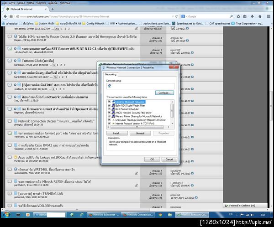Open Google Chrome from the taskbar
The width and height of the screenshot is (274, 227).
click(160, 215)
